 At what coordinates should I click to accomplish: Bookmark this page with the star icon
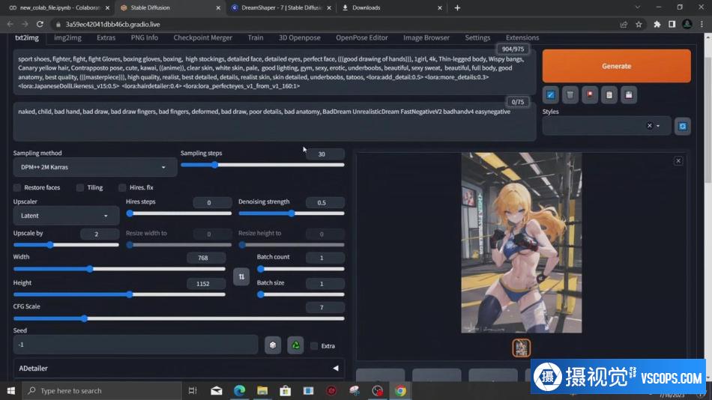pyautogui.click(x=639, y=24)
